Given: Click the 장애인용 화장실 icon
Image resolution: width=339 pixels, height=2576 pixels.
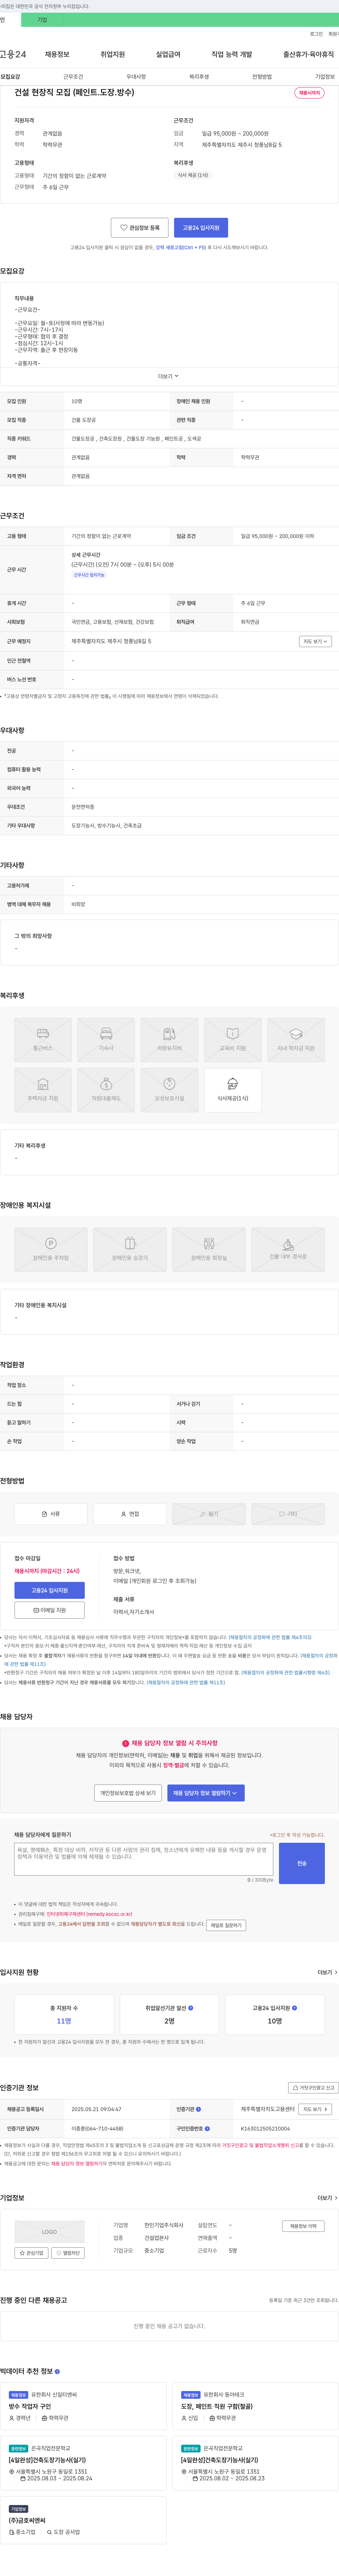Looking at the screenshot, I should (209, 1250).
